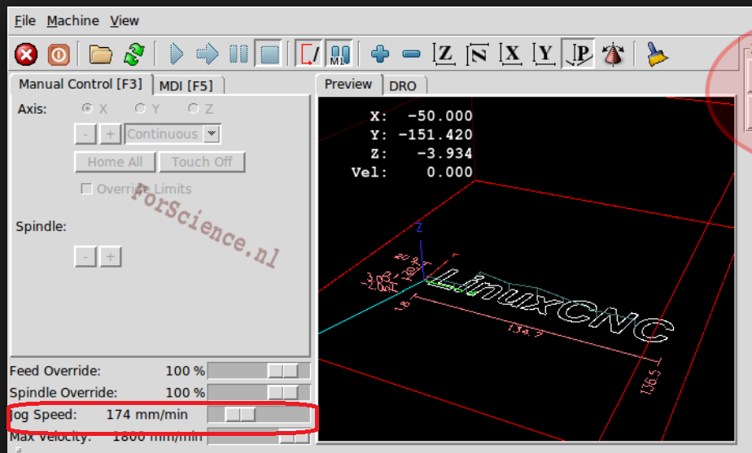The height and width of the screenshot is (453, 752).
Task: Click the Home All button
Action: coord(115,162)
